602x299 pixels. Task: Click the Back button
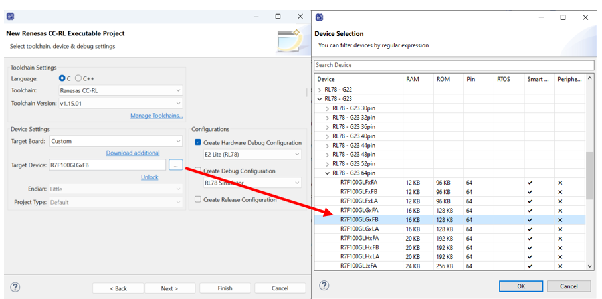point(118,288)
